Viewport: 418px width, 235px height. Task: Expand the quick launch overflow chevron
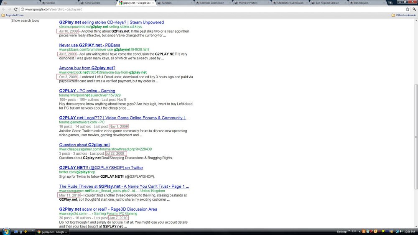pos(32,231)
